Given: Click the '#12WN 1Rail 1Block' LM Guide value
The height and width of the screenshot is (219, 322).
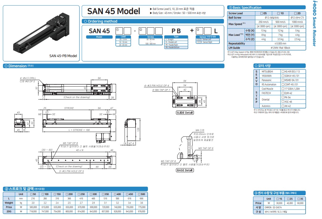Looking at the screenshot, I should (x=280, y=48).
